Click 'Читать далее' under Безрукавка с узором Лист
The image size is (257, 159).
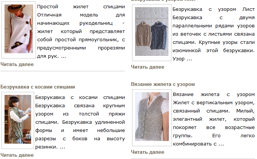point(147,67)
